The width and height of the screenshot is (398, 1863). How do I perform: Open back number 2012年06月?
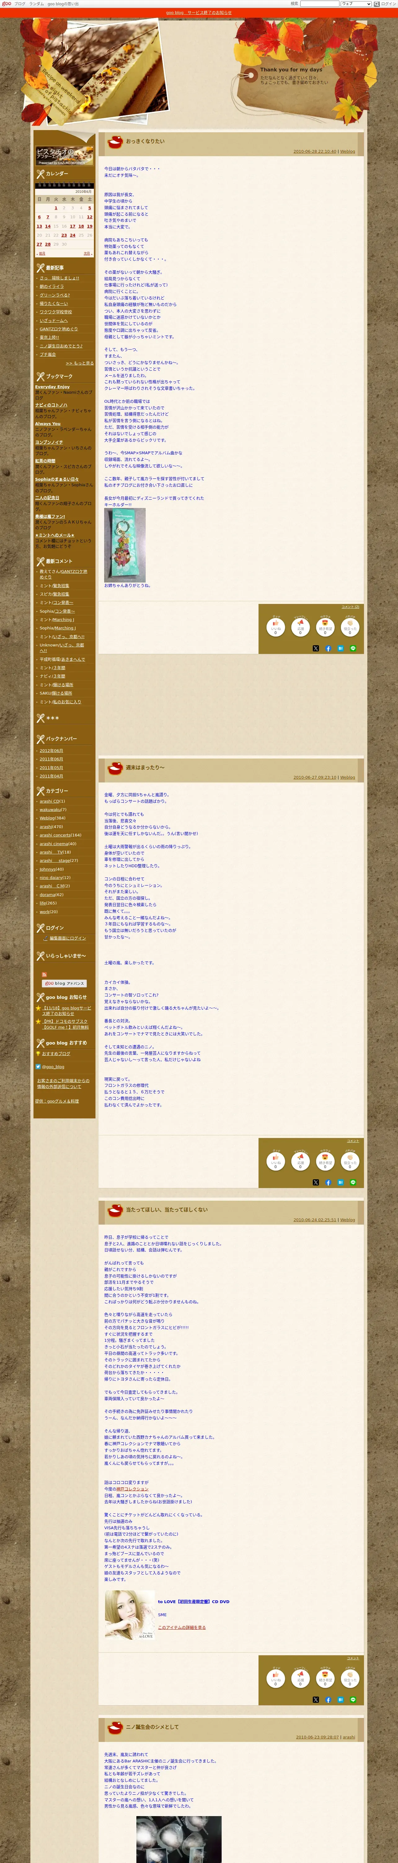51,751
